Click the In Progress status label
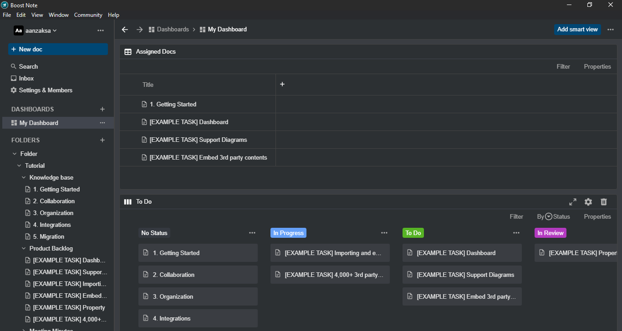The image size is (622, 331). pyautogui.click(x=288, y=233)
